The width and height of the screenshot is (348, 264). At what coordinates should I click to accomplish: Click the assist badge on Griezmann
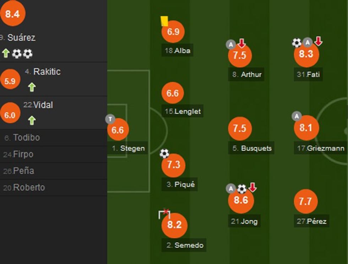pyautogui.click(x=297, y=116)
